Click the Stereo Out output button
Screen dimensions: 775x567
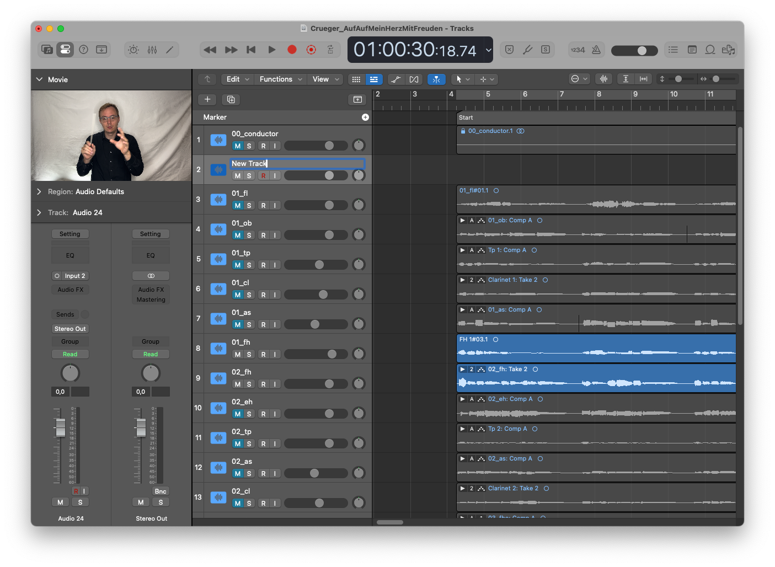[x=70, y=329]
